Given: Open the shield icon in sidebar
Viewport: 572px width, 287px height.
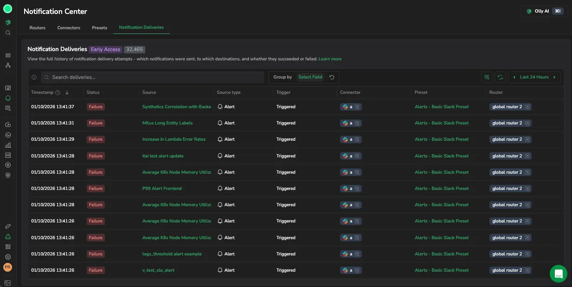Looking at the screenshot, I should click(8, 175).
